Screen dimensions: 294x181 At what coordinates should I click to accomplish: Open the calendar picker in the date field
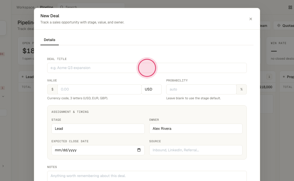point(139,150)
